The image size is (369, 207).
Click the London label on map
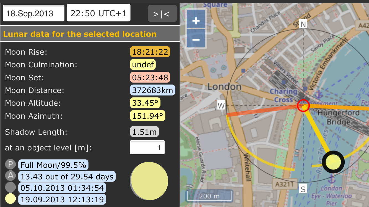tap(224, 87)
